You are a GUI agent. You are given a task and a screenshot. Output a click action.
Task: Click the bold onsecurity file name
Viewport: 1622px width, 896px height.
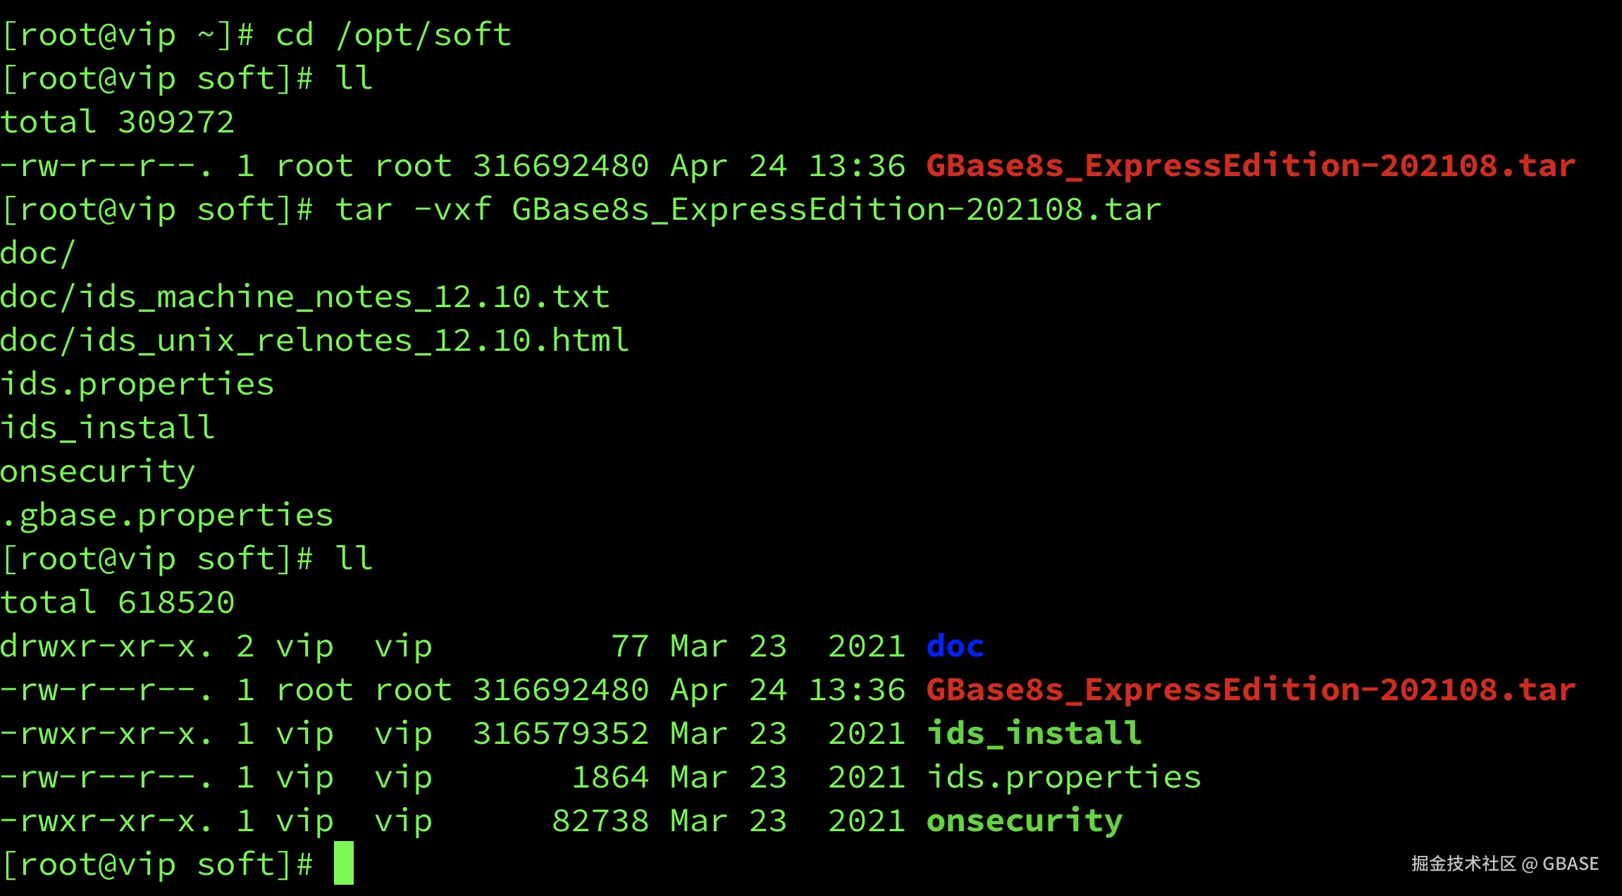pos(1024,821)
